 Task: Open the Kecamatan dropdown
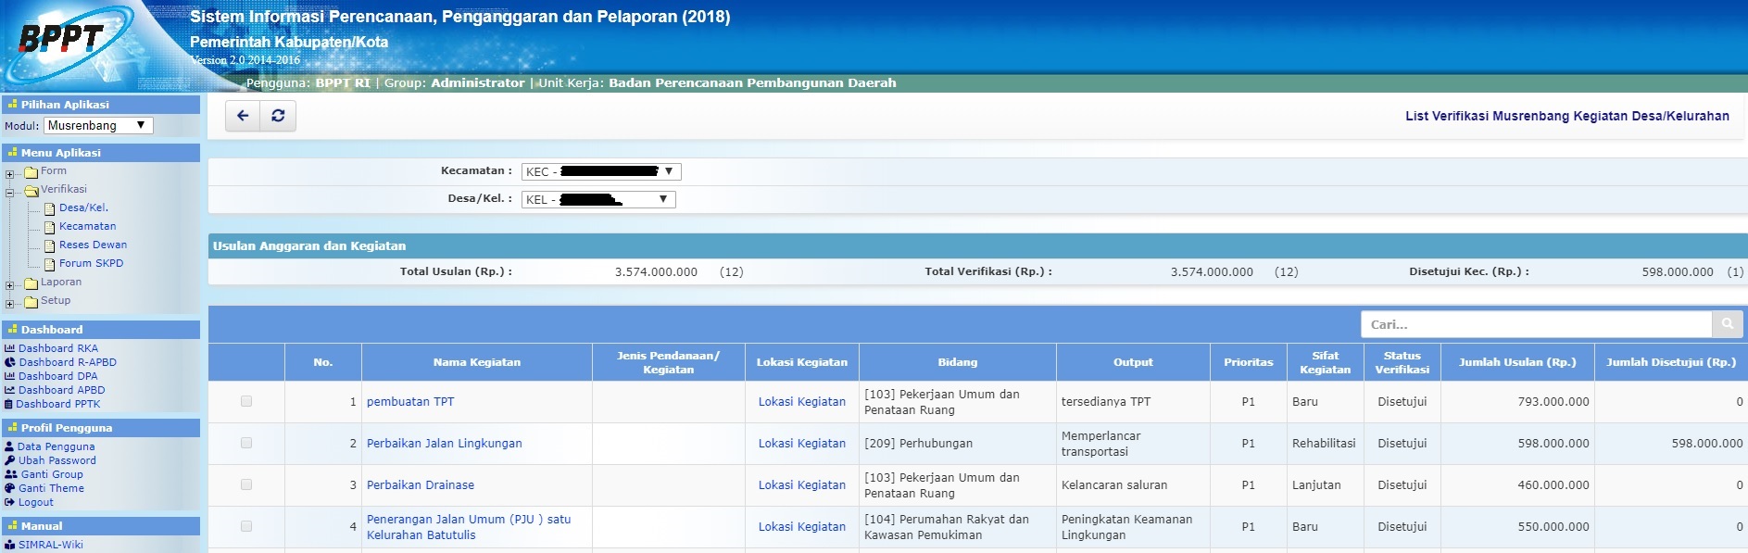[601, 171]
